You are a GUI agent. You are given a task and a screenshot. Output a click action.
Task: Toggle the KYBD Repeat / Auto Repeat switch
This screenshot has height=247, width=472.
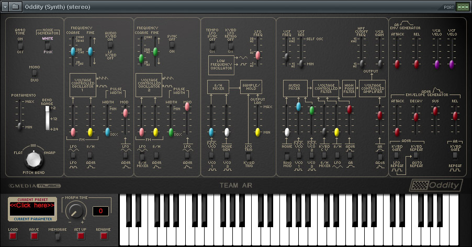pyautogui.click(x=415, y=155)
